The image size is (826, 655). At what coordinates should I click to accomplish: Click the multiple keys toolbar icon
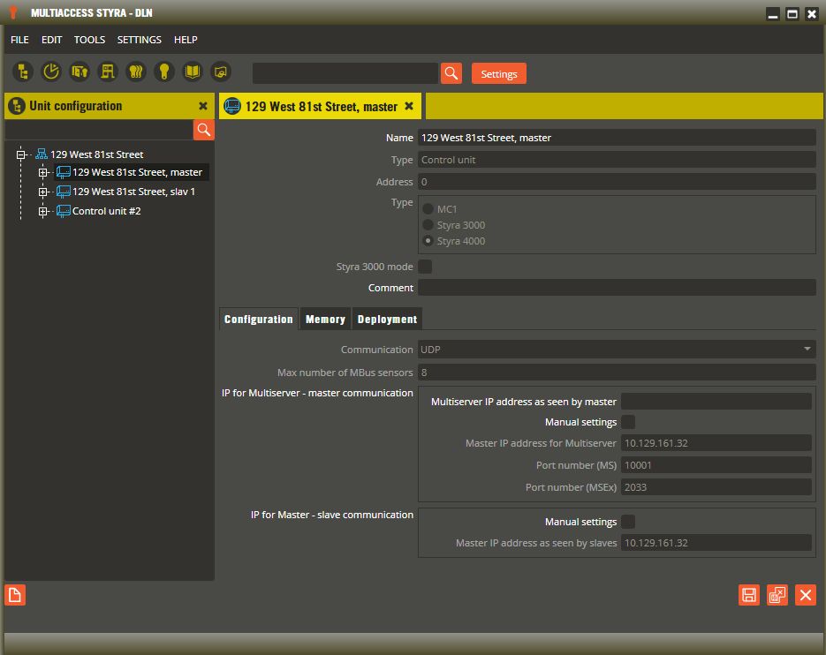[x=136, y=72]
